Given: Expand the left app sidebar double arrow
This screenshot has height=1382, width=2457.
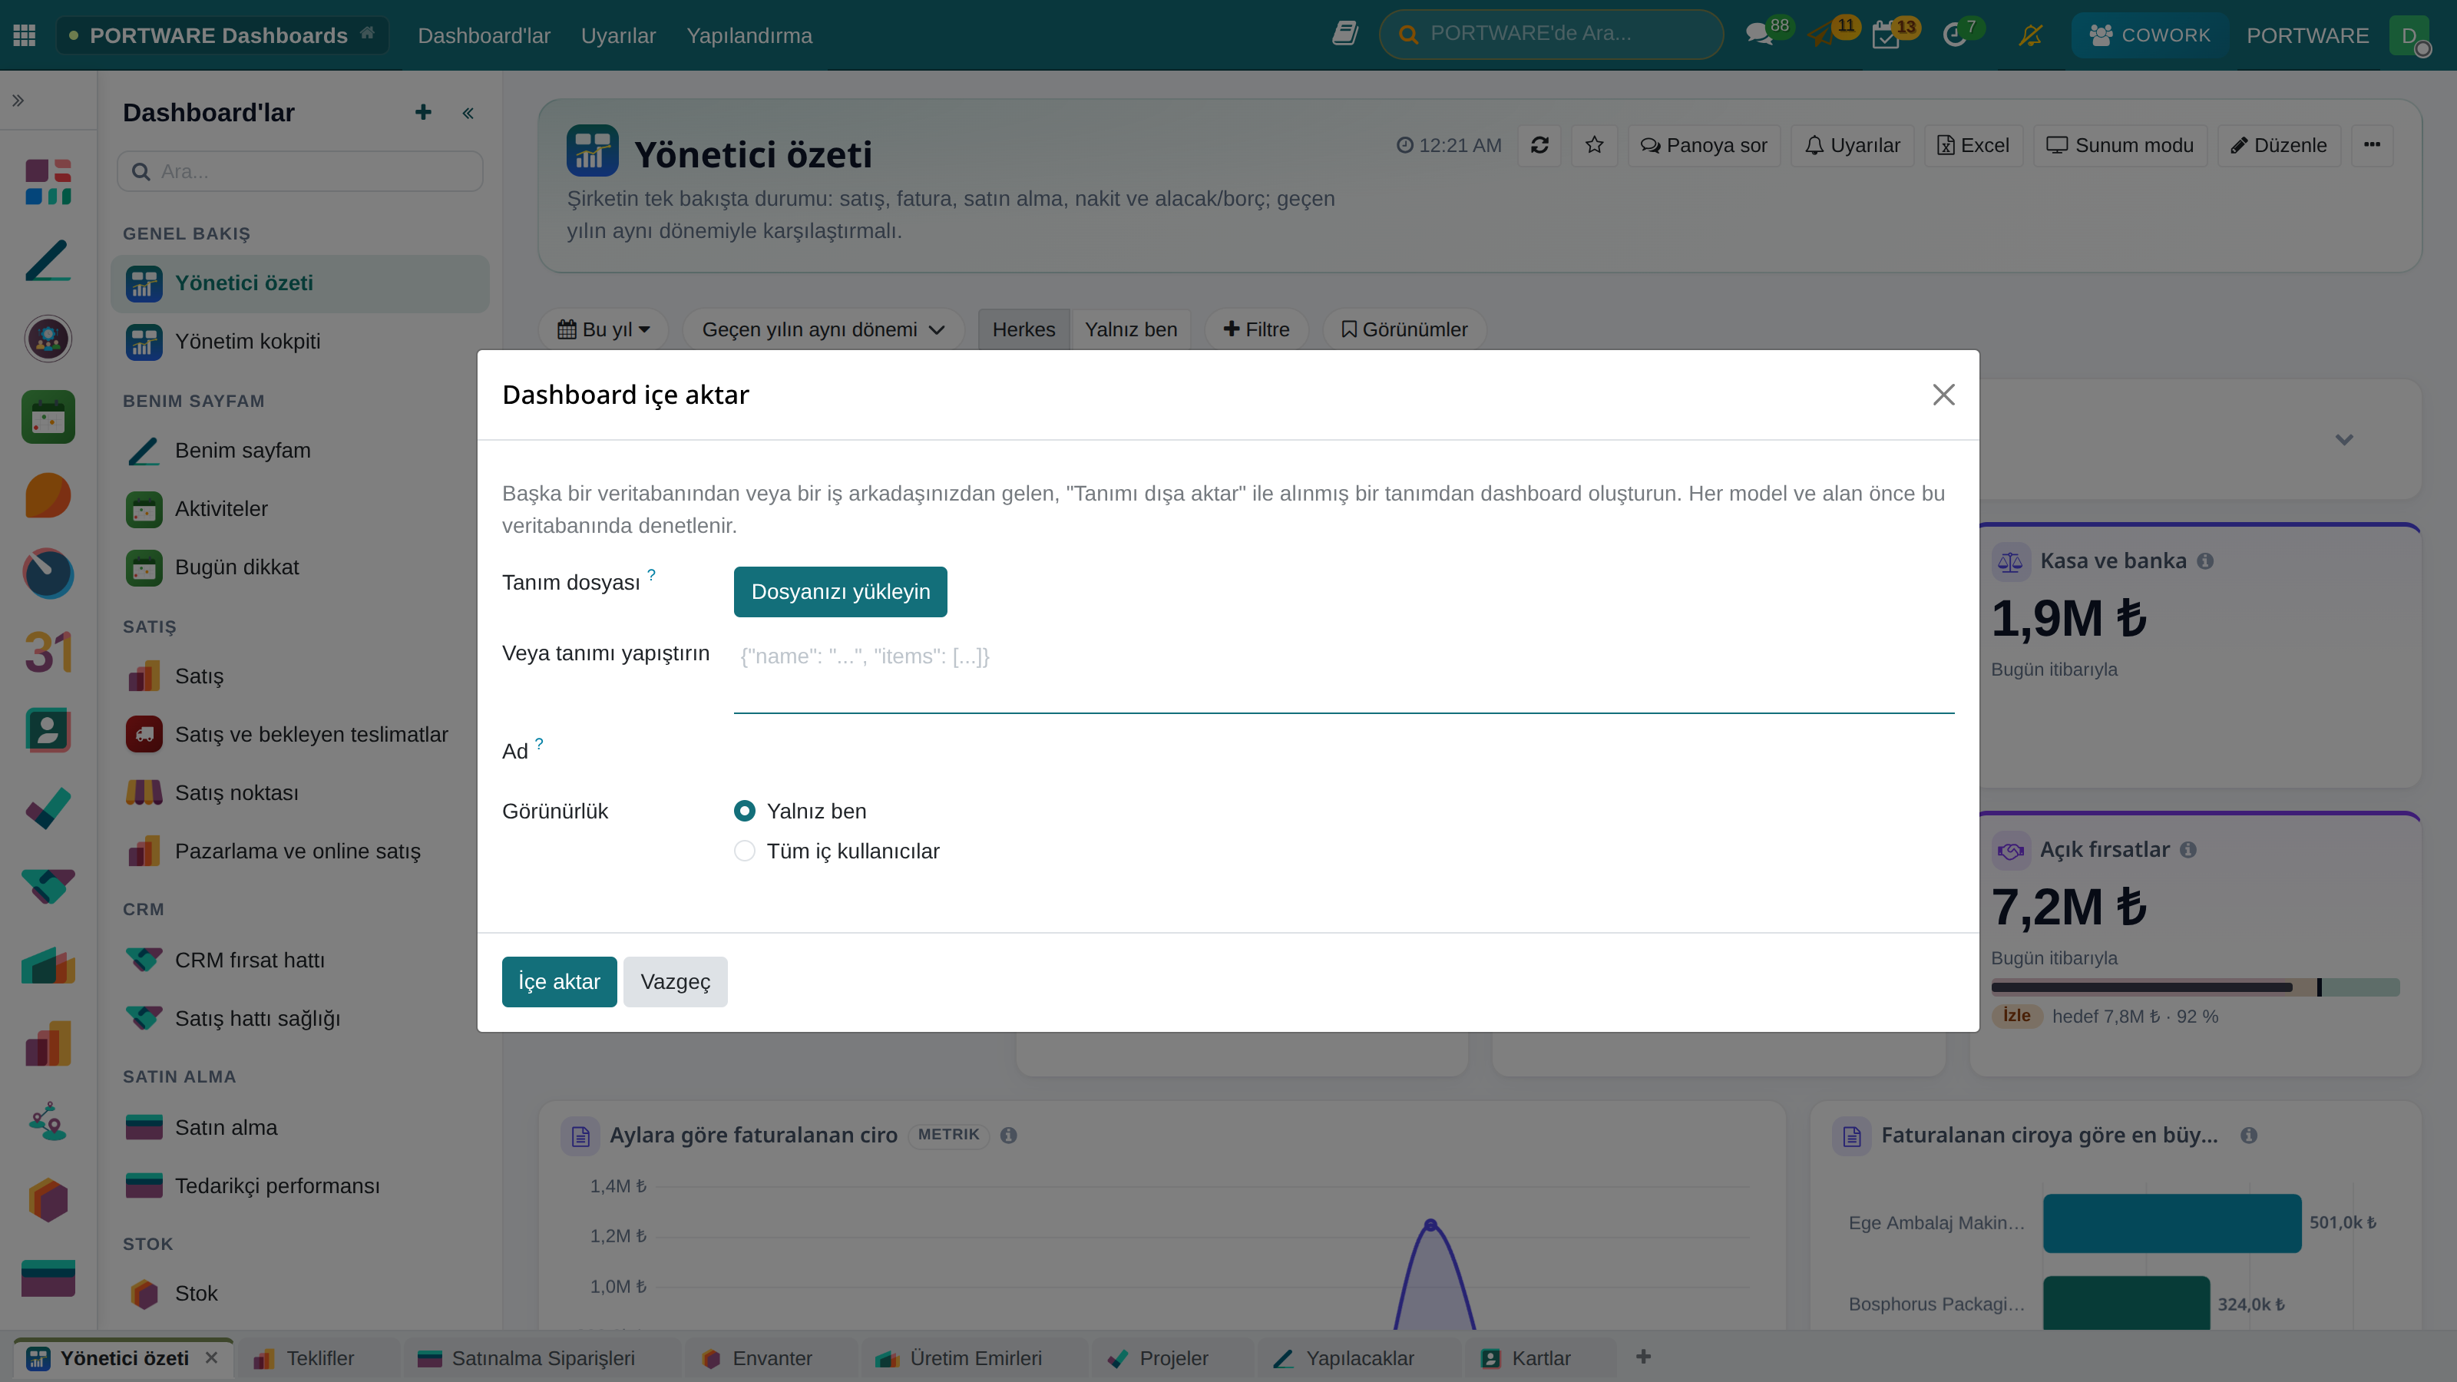Looking at the screenshot, I should (x=18, y=100).
